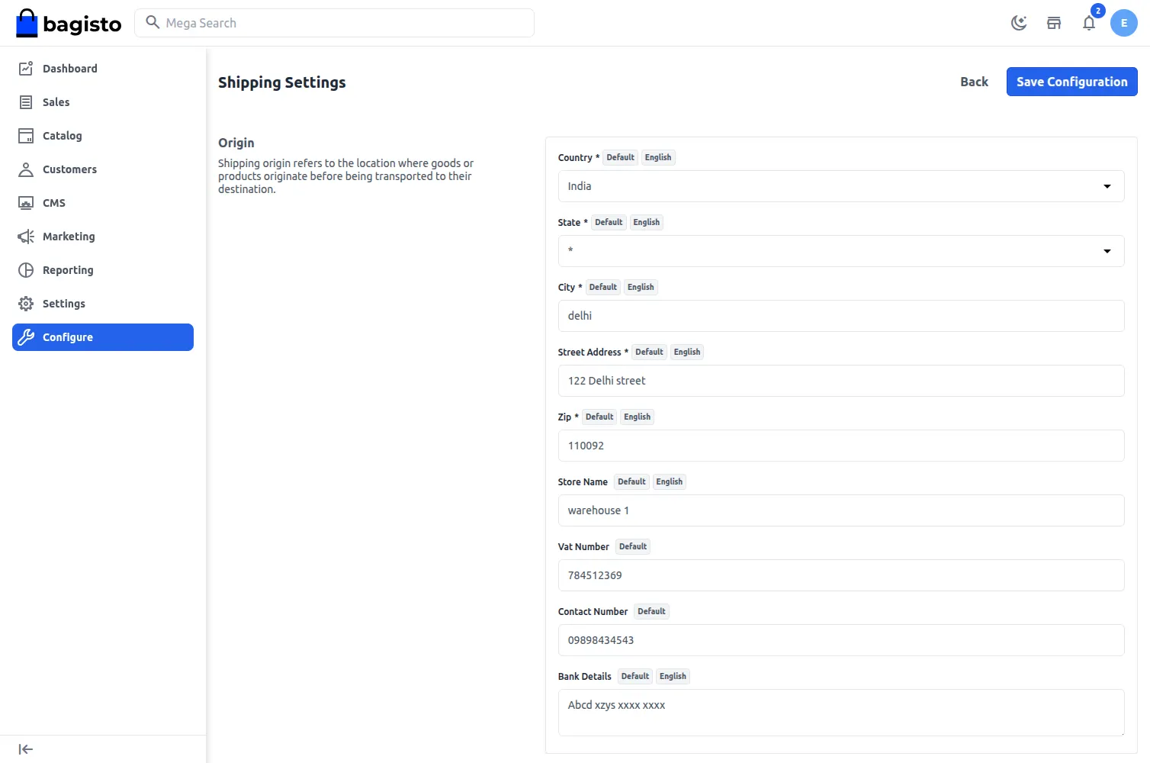
Task: Open the Country dropdown showing India
Action: (x=840, y=185)
